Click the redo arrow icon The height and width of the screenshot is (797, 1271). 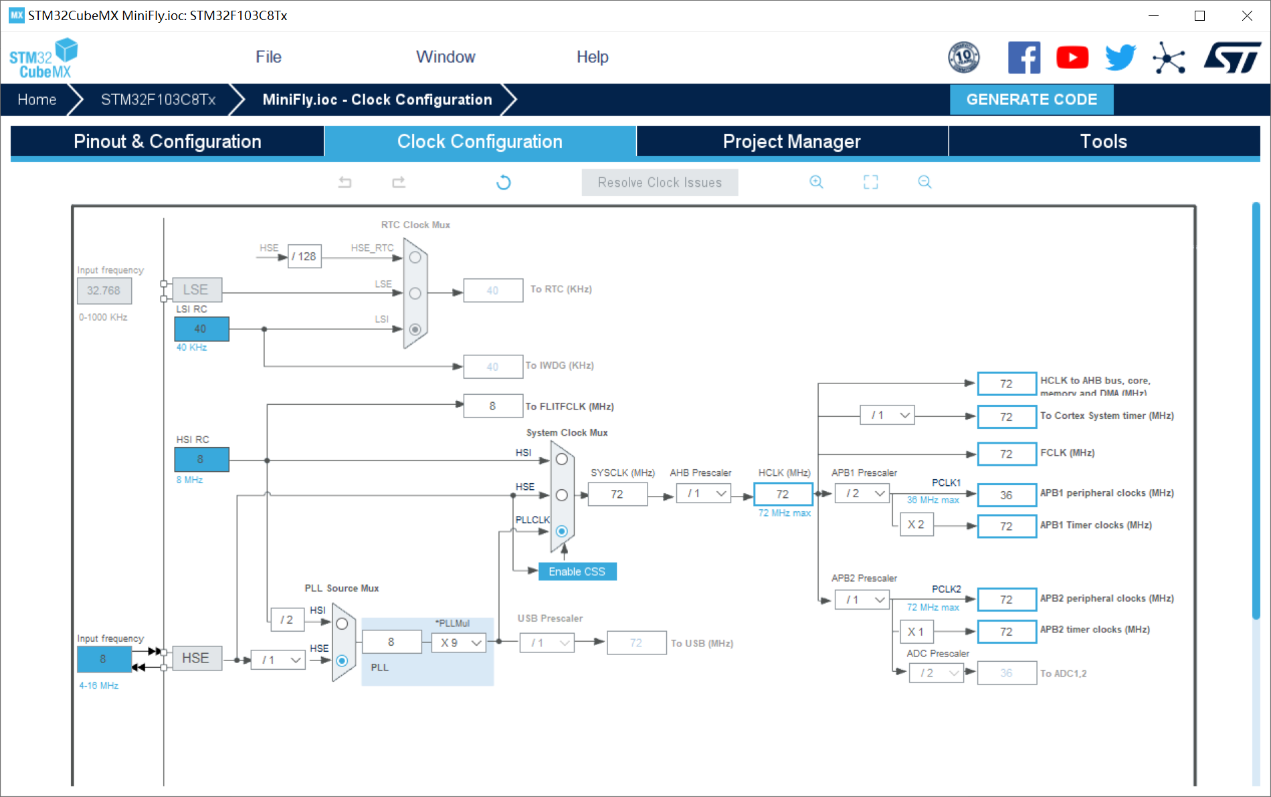click(x=399, y=182)
